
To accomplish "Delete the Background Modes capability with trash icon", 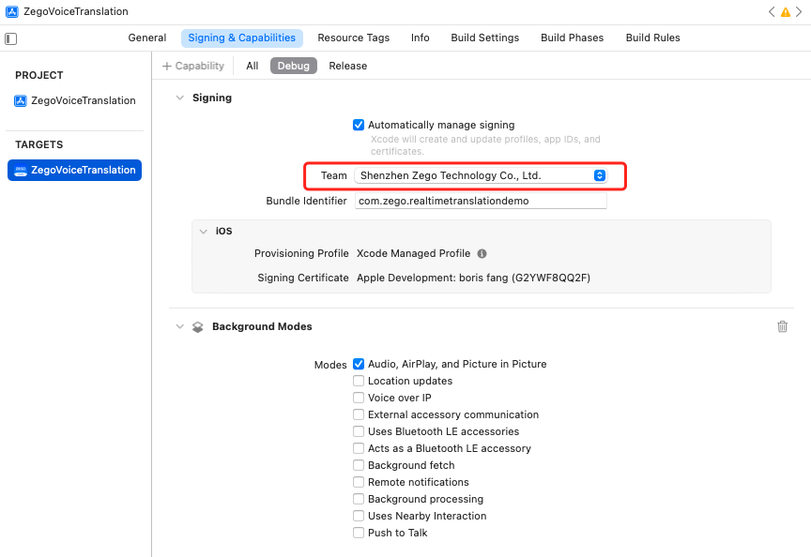I will tap(782, 326).
